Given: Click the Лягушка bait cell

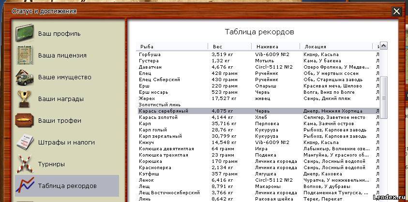Looking at the screenshot, I should (x=266, y=173).
